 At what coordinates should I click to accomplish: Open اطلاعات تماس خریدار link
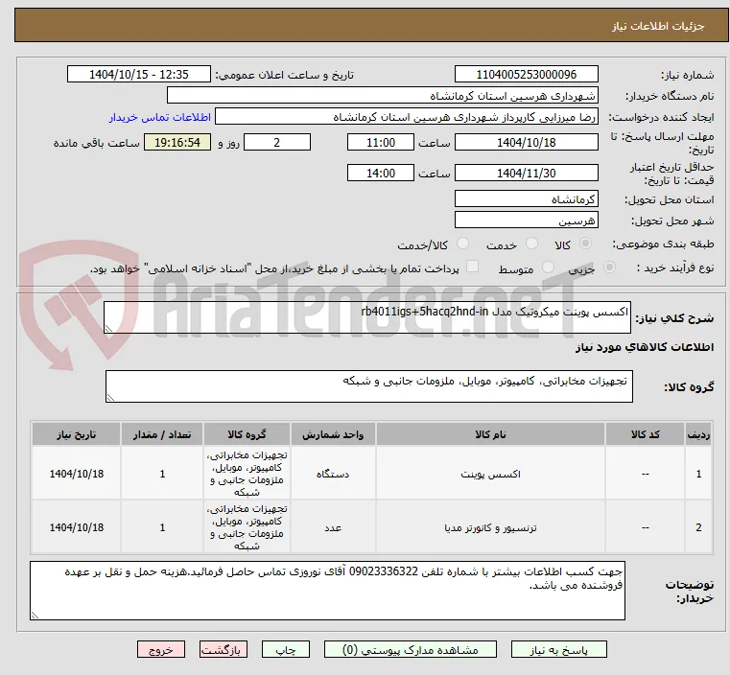point(160,117)
